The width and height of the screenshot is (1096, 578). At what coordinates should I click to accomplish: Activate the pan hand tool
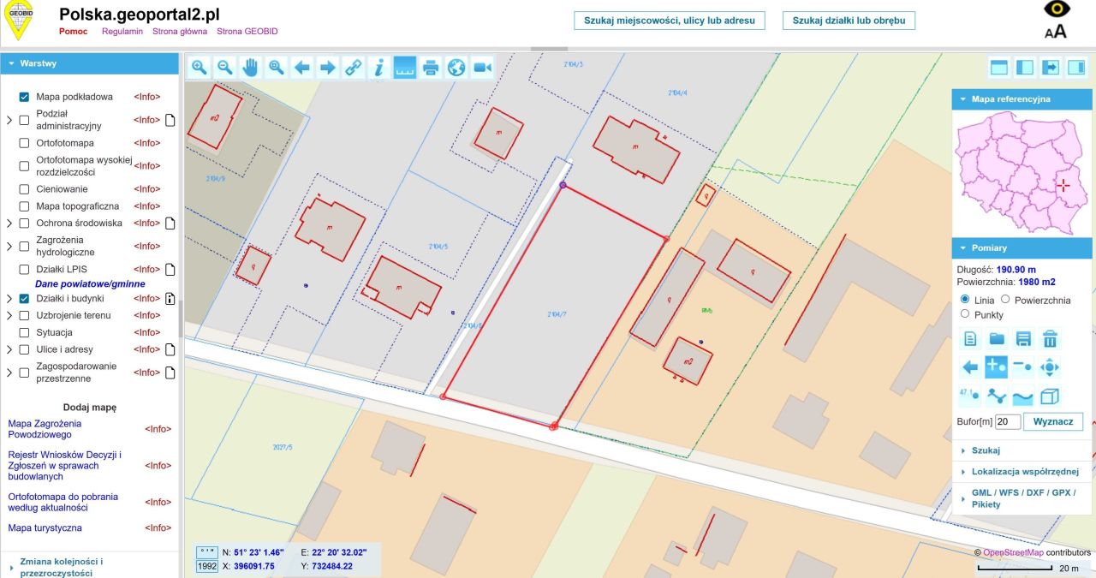coord(251,68)
